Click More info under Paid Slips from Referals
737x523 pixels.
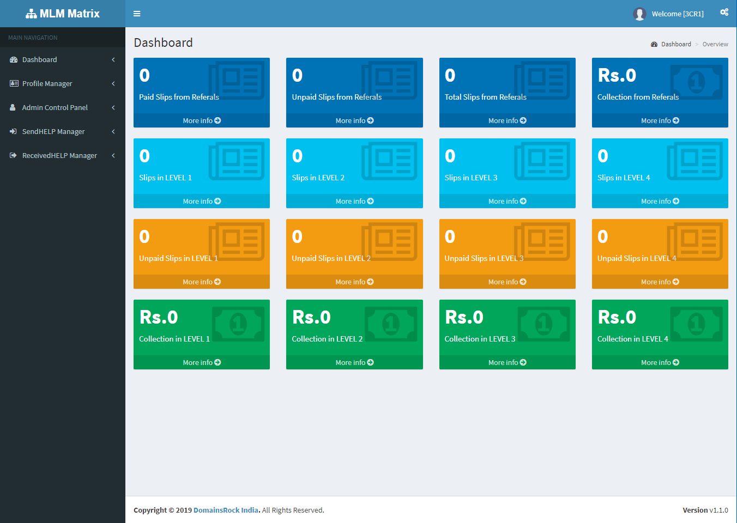[x=202, y=120]
